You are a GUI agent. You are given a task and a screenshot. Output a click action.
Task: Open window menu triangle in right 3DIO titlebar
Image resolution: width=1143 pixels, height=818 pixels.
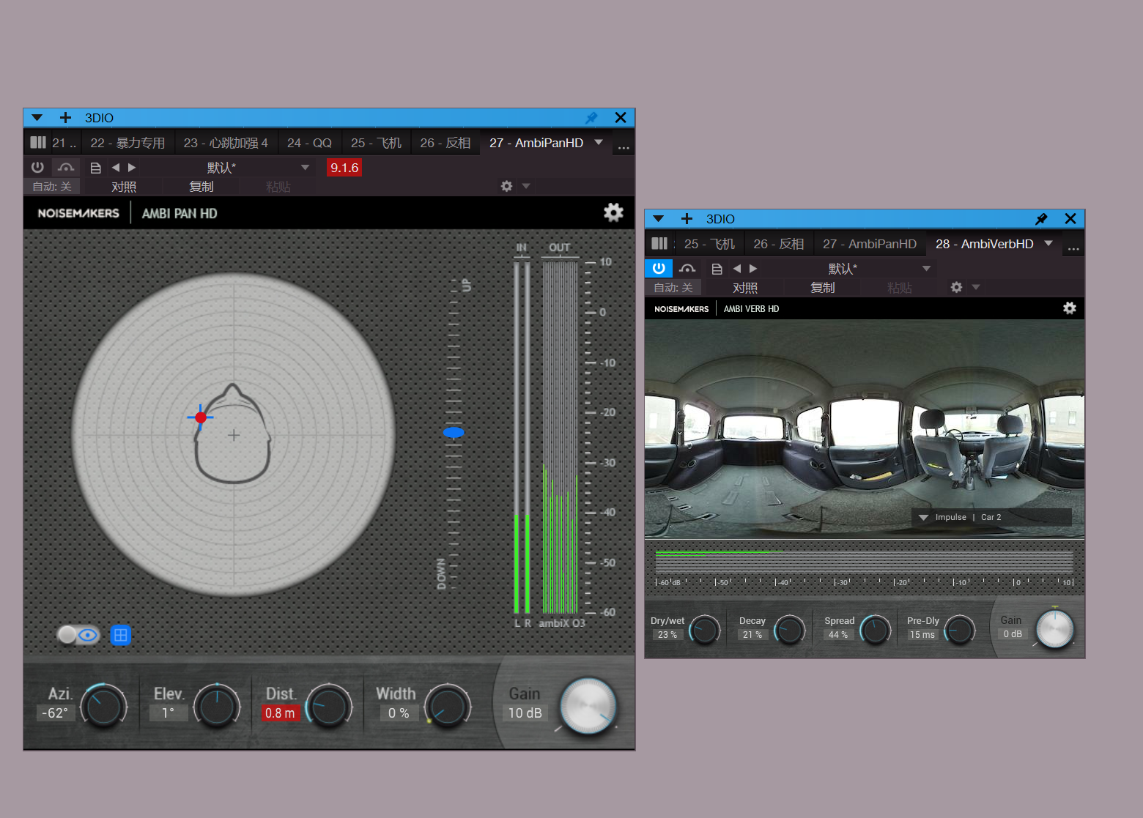click(658, 218)
